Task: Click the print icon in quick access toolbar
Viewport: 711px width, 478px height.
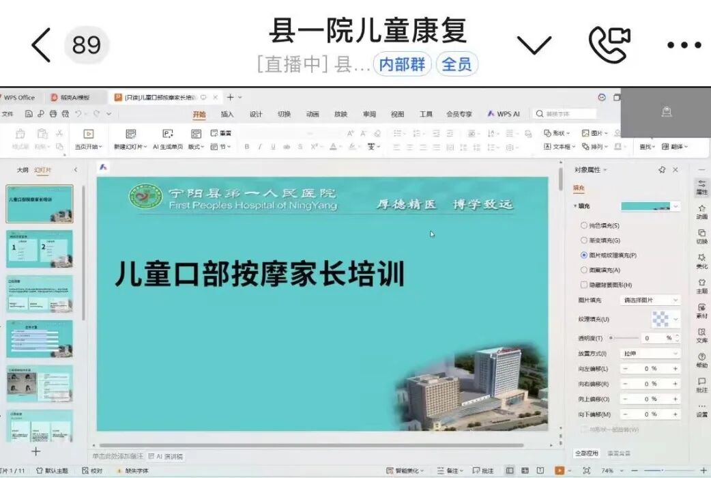Action: (53, 114)
